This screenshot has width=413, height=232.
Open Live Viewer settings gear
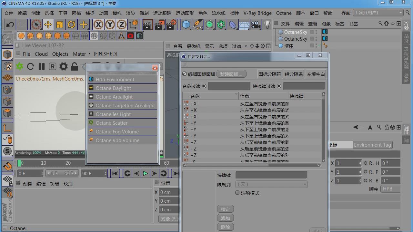click(64, 66)
